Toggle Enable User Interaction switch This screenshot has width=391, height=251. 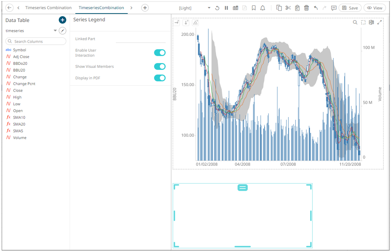160,53
